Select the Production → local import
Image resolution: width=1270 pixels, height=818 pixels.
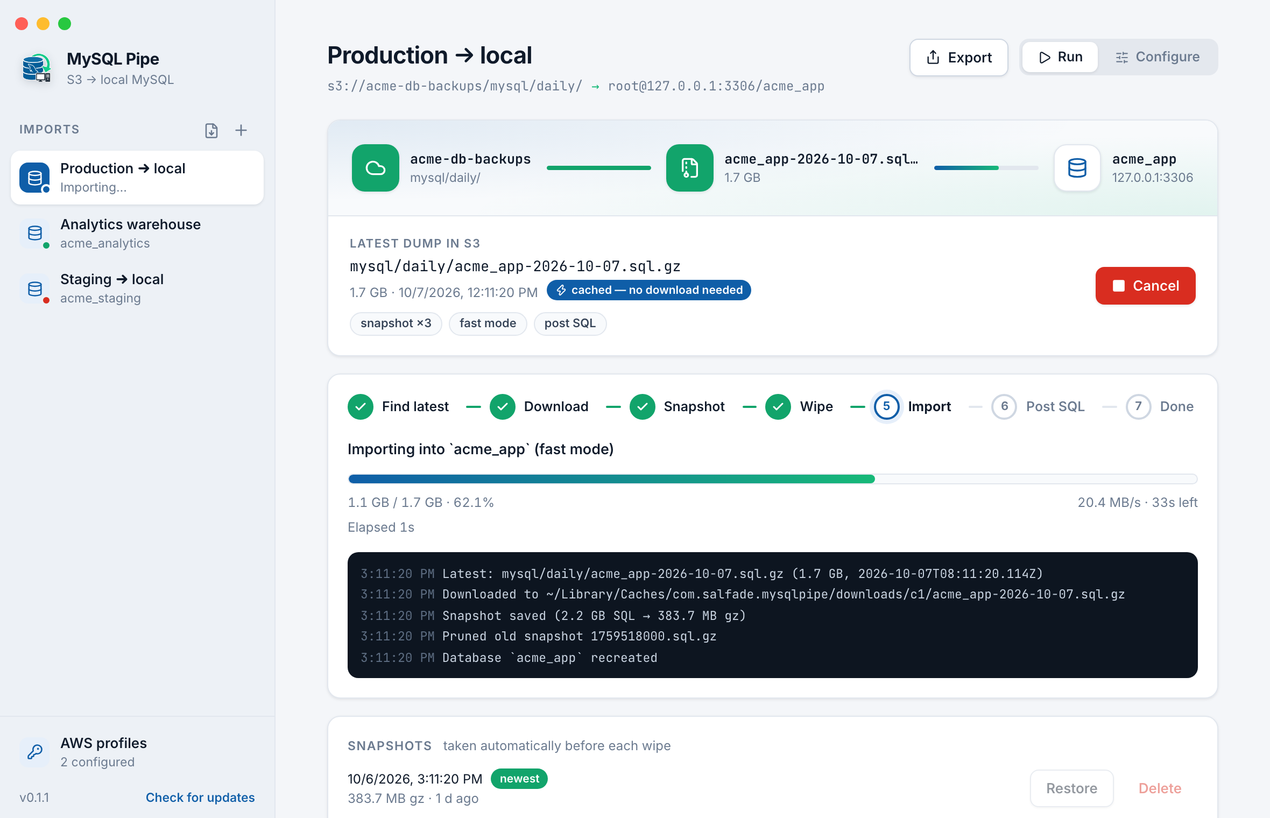click(137, 178)
